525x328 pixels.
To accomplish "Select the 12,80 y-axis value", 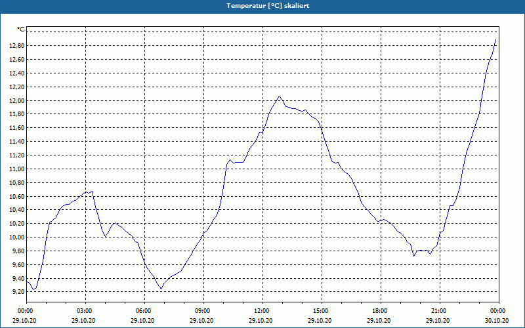I will pos(18,46).
